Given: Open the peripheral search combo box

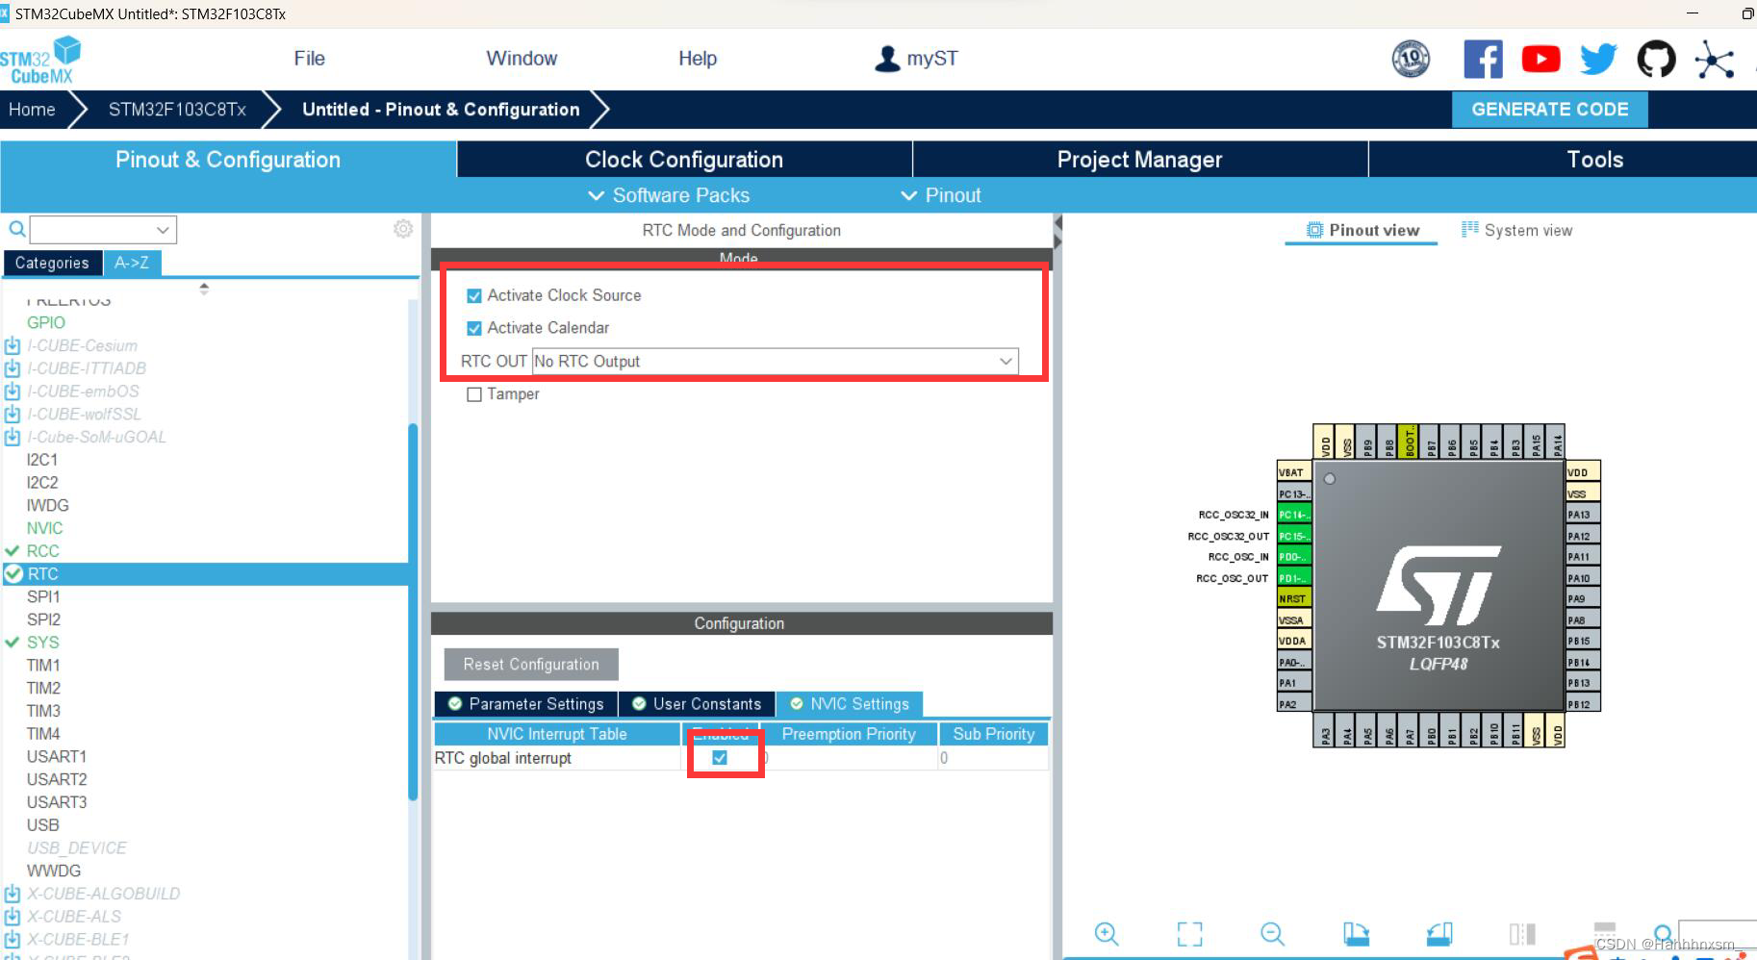Looking at the screenshot, I should [x=103, y=230].
